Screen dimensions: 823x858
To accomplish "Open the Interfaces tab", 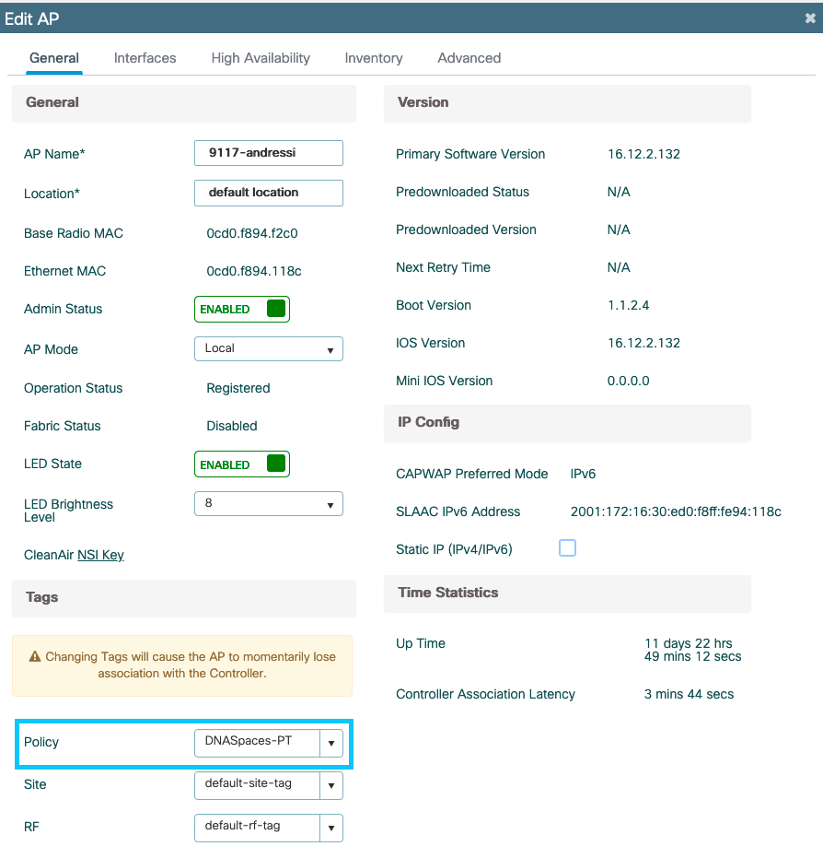I will [x=145, y=58].
